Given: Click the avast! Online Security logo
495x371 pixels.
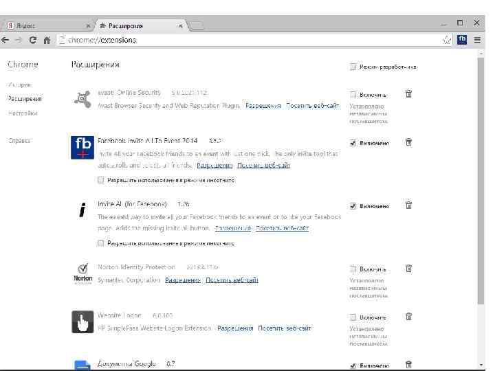Looking at the screenshot, I should pos(82,99).
